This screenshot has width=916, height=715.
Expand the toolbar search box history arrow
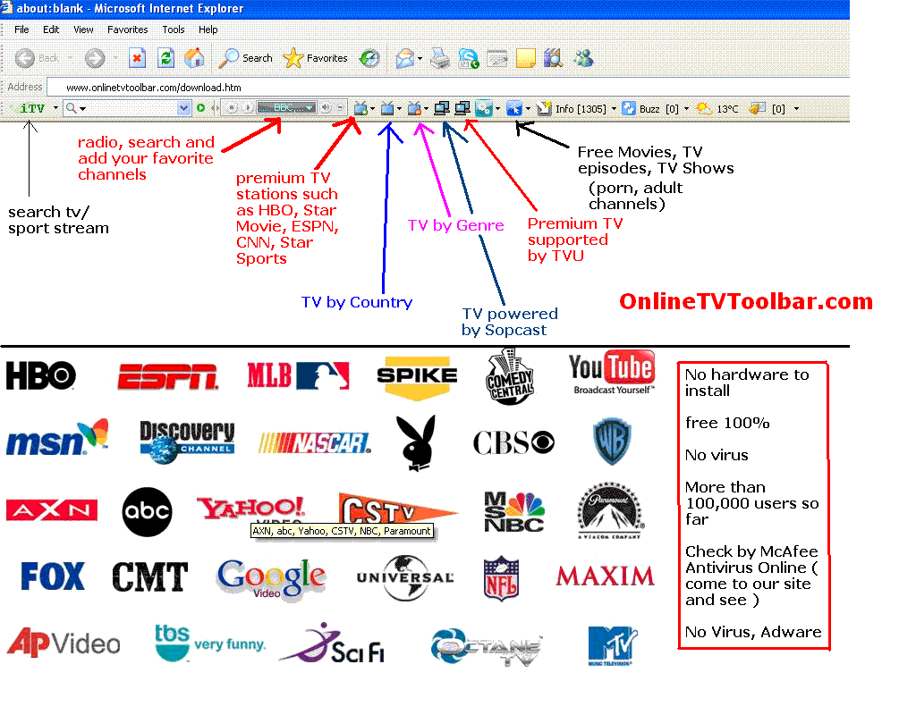click(x=183, y=108)
